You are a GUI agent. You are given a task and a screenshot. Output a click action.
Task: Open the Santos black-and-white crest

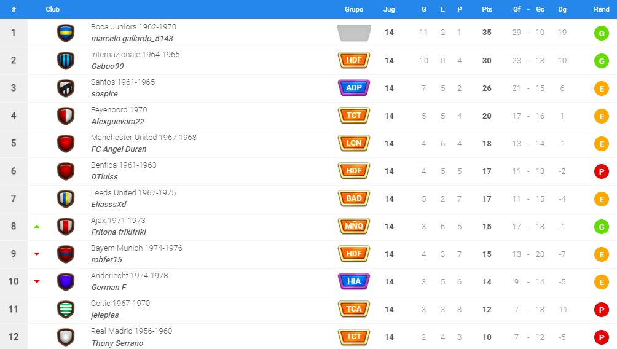66,88
